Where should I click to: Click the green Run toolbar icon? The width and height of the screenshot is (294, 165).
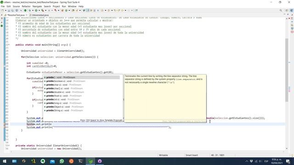36,11
